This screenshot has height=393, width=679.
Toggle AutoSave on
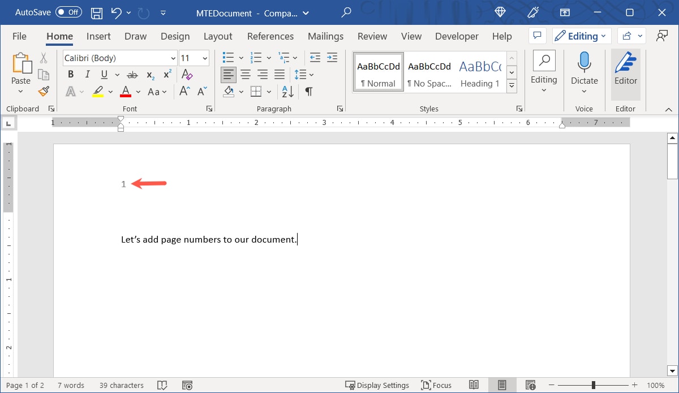[x=68, y=12]
